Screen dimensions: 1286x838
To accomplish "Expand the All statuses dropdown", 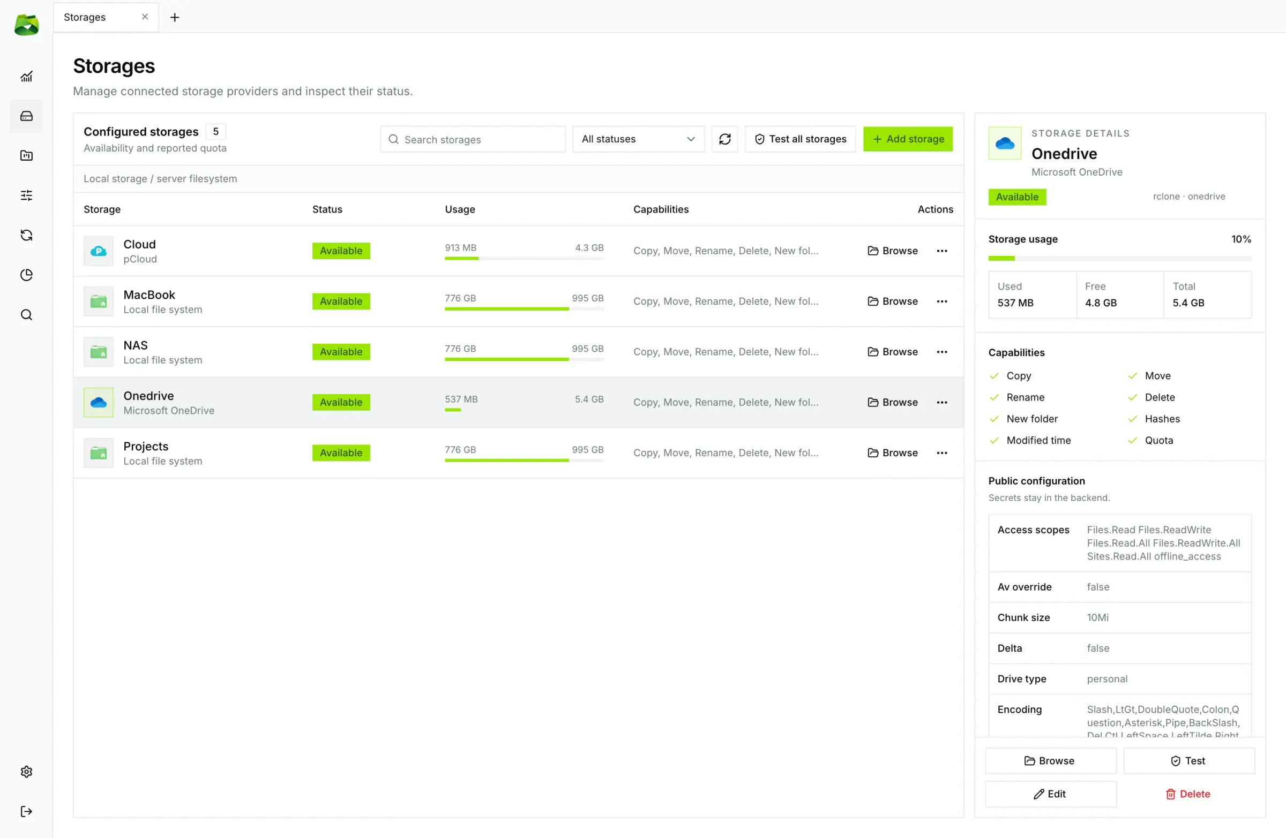I will [638, 139].
